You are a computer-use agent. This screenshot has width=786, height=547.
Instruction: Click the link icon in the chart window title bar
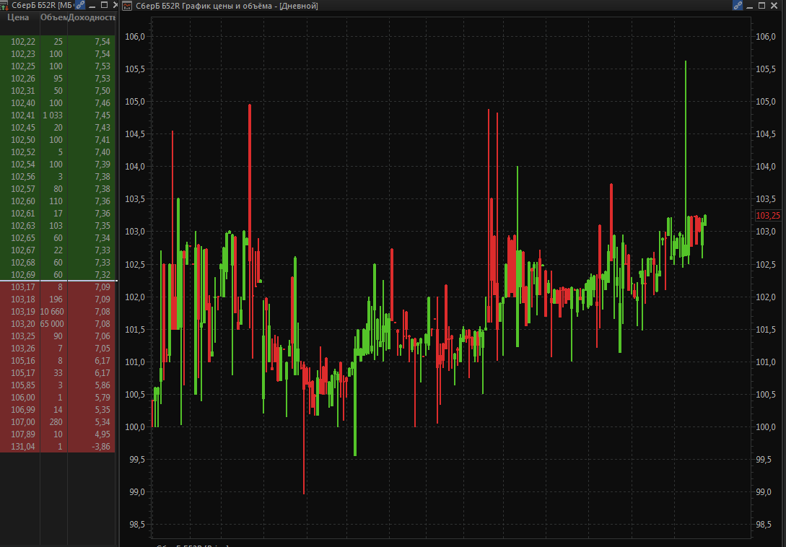pos(738,6)
